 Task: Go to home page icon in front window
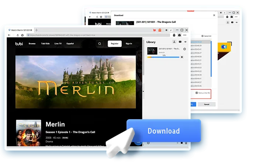(22, 35)
